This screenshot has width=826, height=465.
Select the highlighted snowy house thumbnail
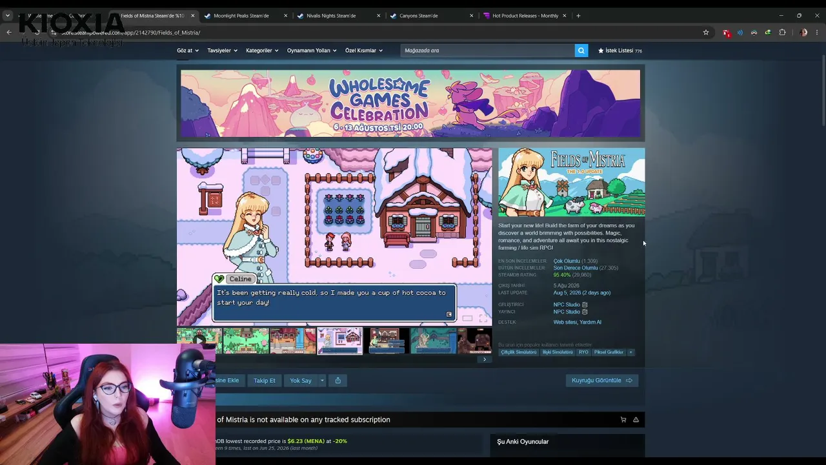(x=340, y=341)
